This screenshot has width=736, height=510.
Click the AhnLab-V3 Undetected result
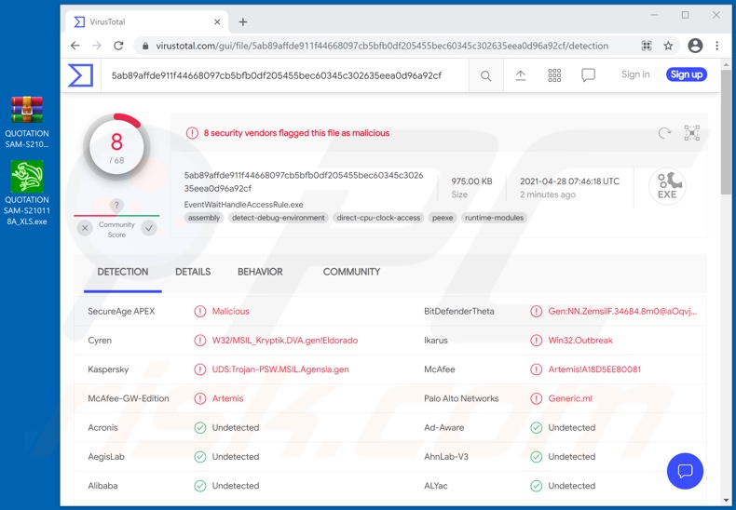click(572, 457)
